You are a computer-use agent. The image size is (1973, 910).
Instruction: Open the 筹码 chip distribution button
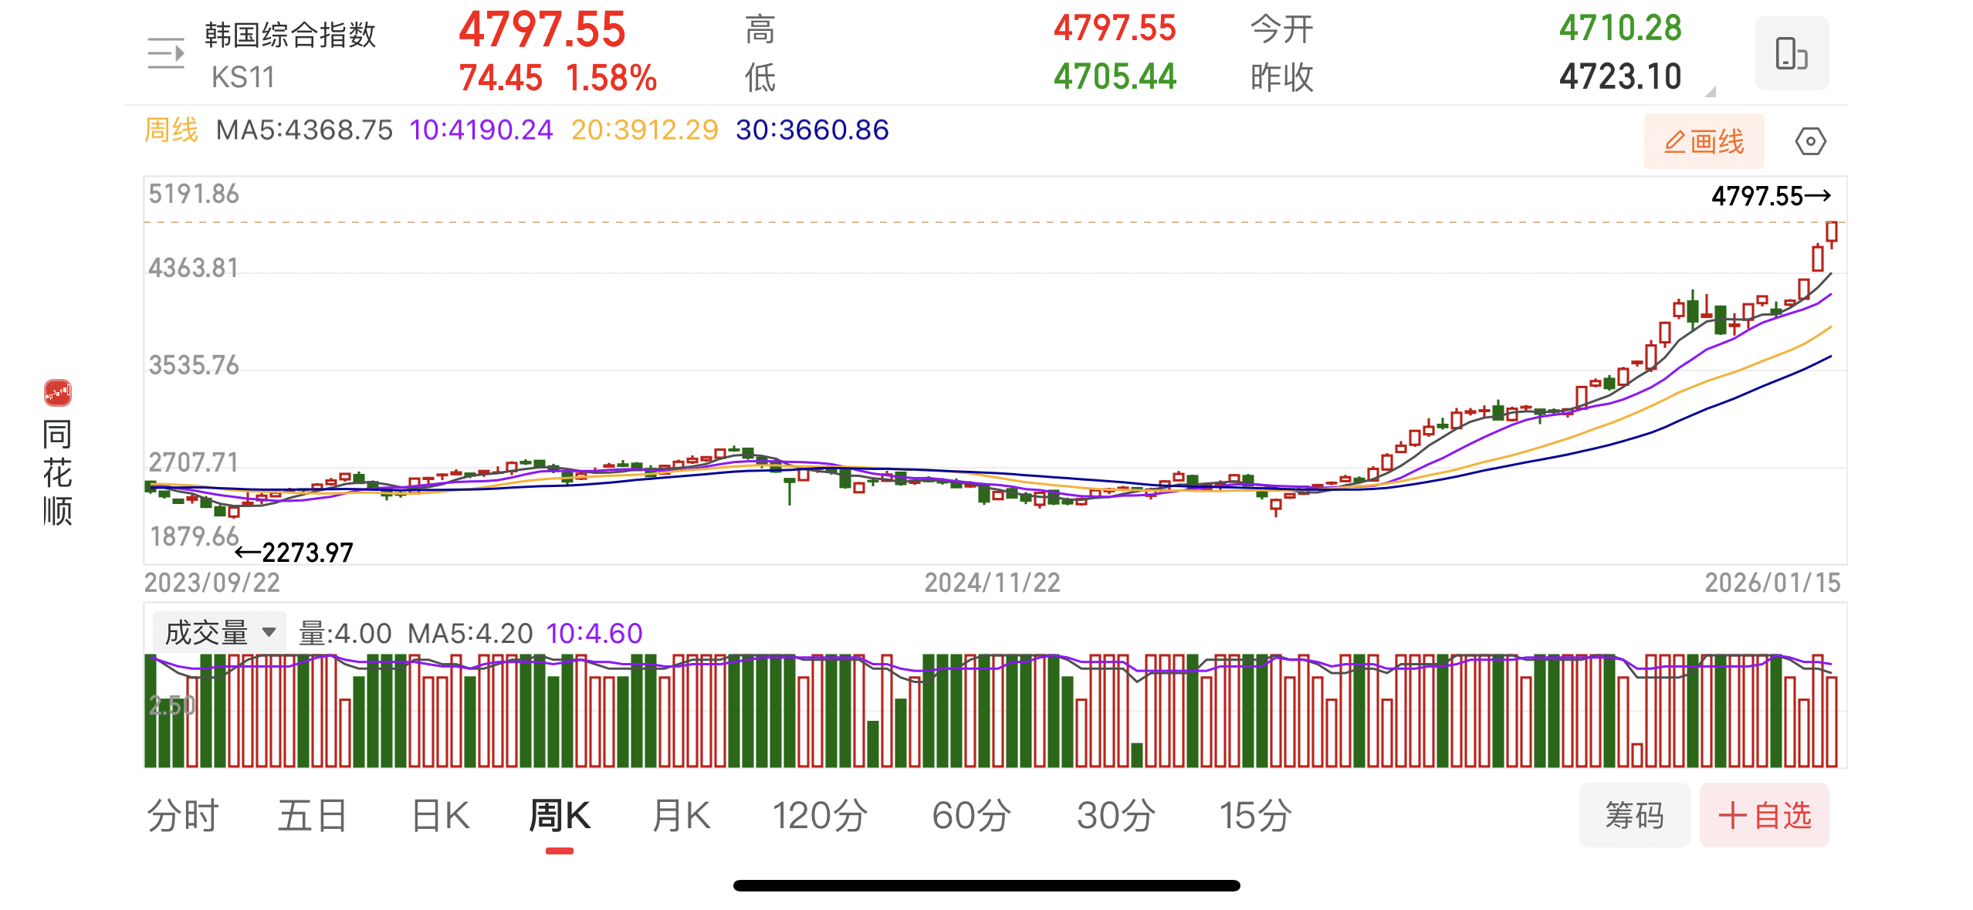pos(1634,815)
